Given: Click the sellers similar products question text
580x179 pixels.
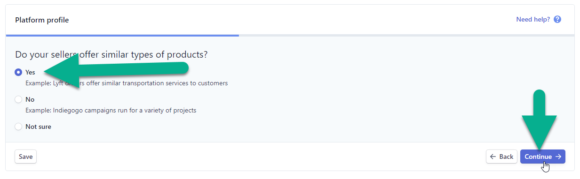Looking at the screenshot, I should [x=111, y=55].
